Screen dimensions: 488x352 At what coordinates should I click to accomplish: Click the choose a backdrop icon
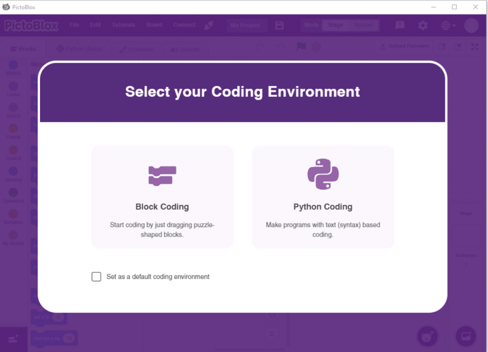click(x=465, y=336)
